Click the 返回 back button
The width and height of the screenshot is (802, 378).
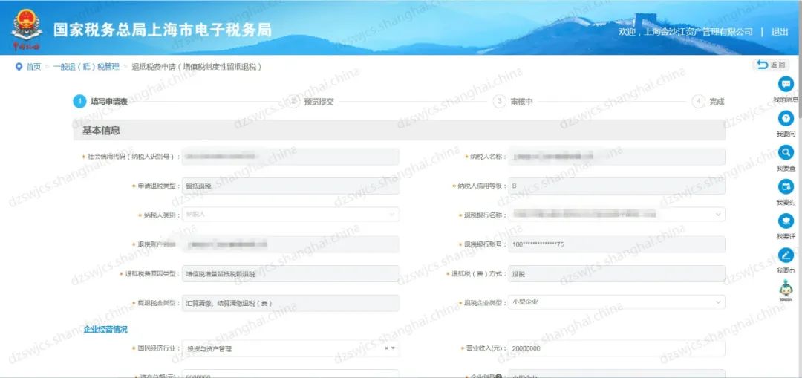772,65
